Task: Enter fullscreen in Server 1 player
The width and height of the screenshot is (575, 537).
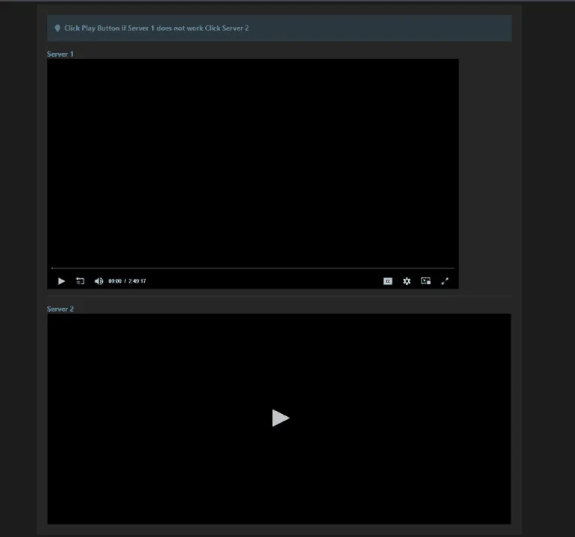Action: coord(444,281)
